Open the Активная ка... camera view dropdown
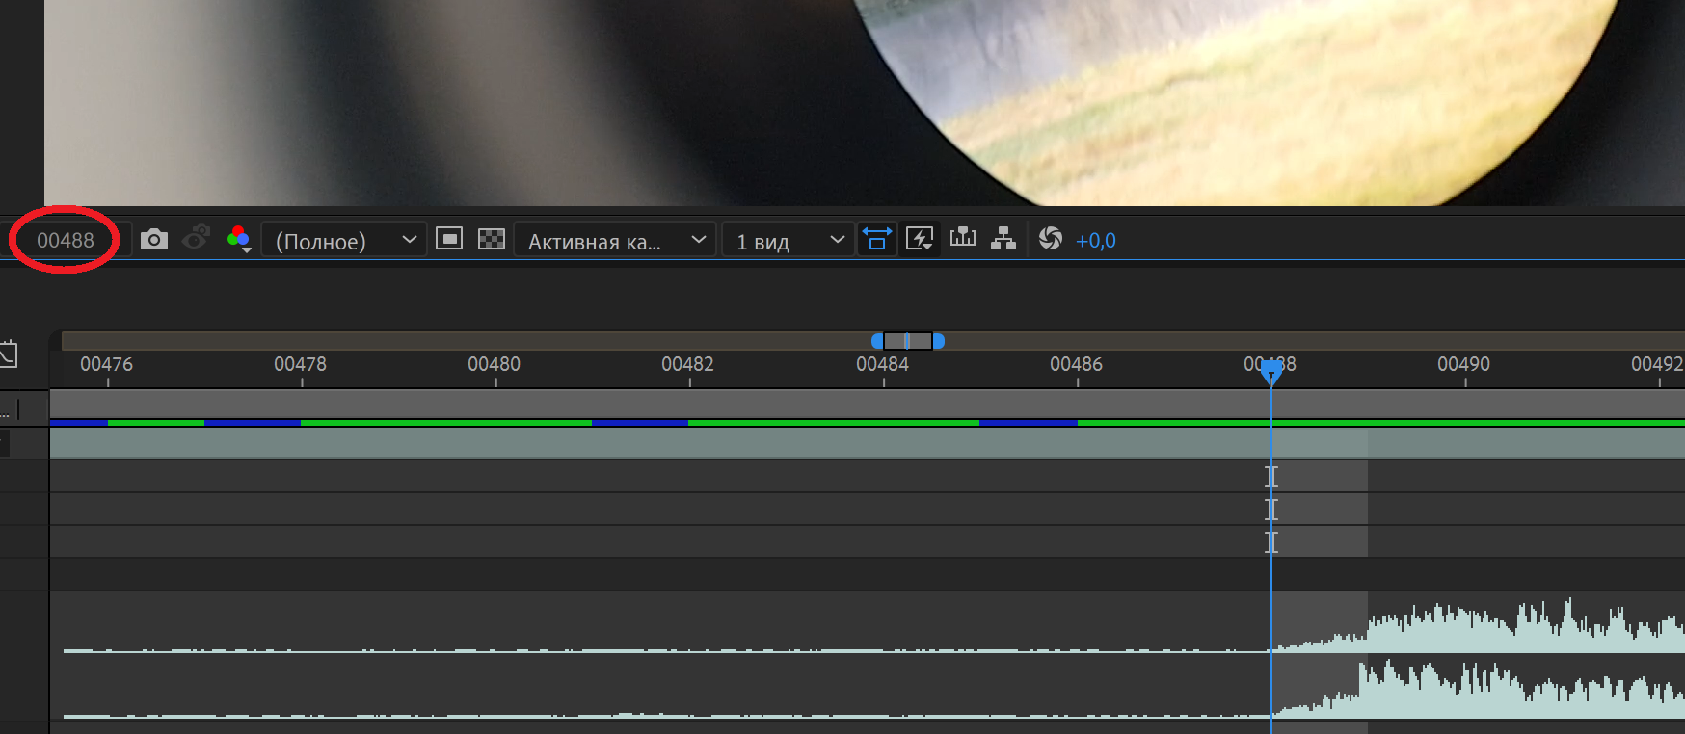The width and height of the screenshot is (1685, 734). point(615,240)
